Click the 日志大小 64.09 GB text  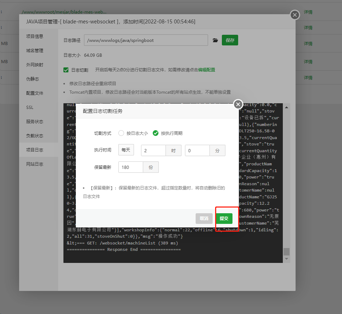click(83, 55)
